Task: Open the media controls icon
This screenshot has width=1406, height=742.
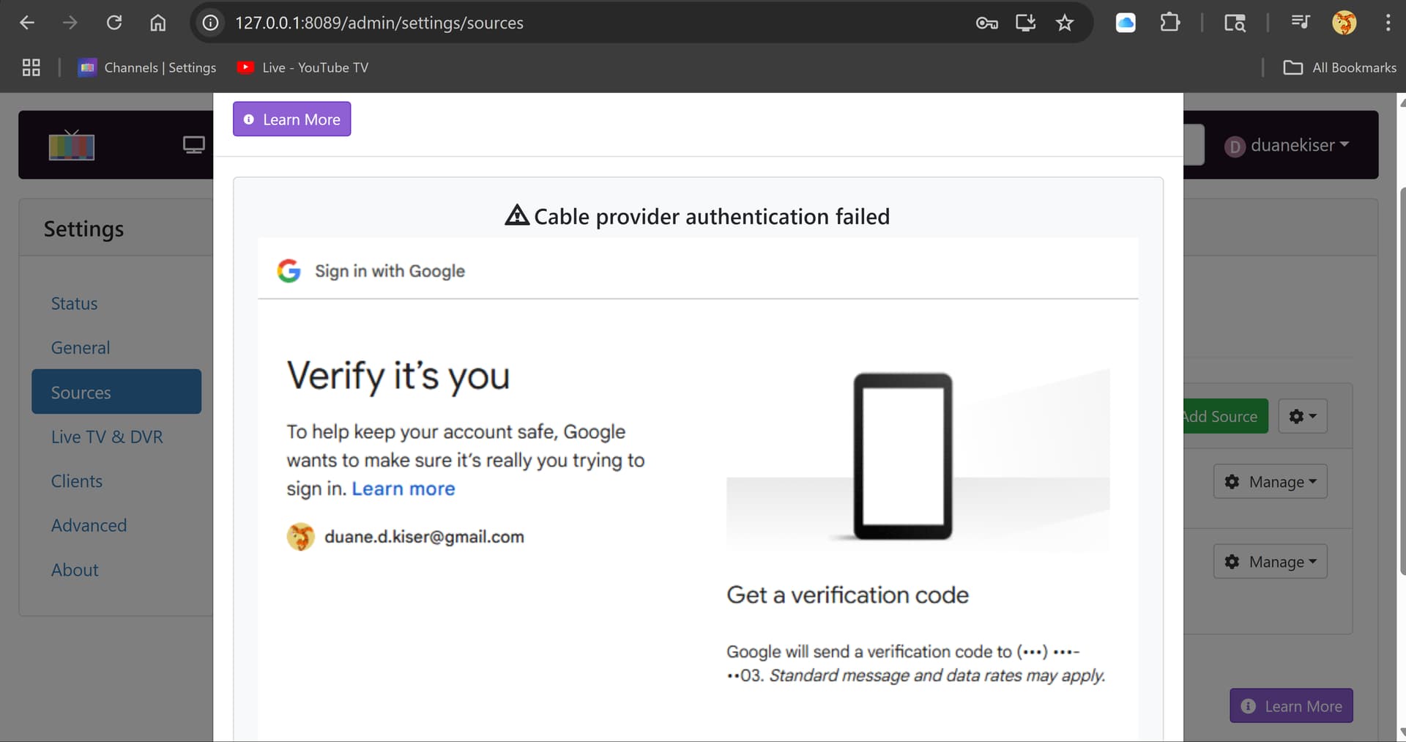Action: coord(1300,23)
